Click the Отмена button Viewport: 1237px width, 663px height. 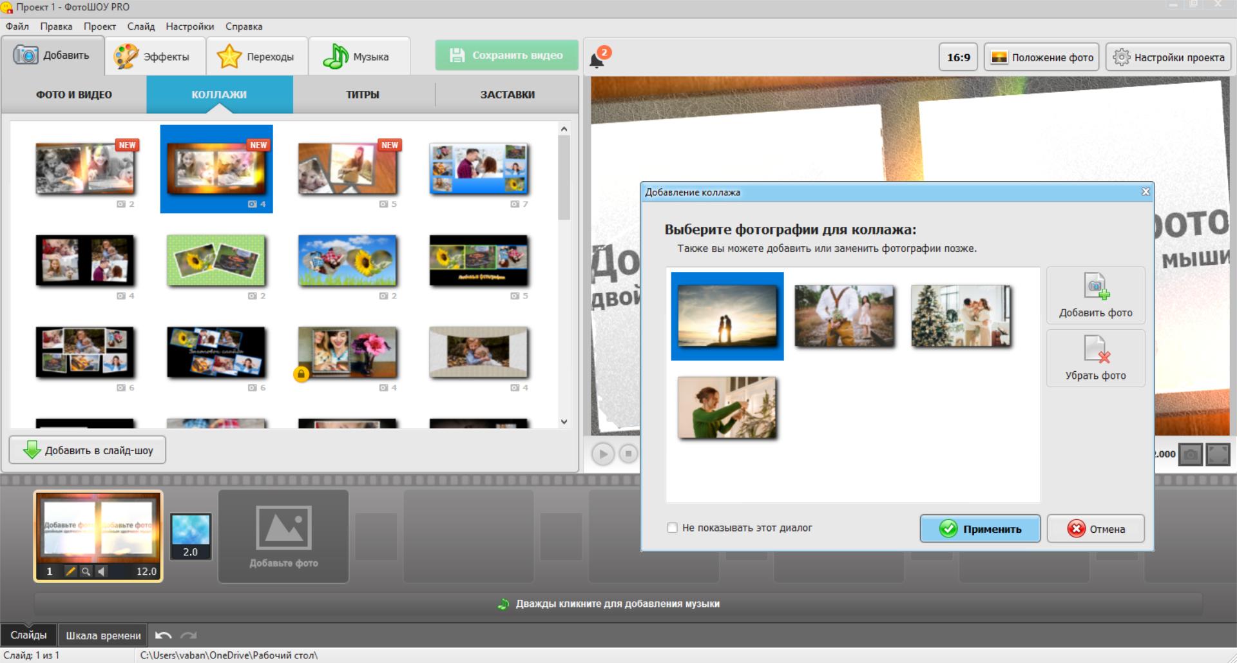coord(1096,529)
